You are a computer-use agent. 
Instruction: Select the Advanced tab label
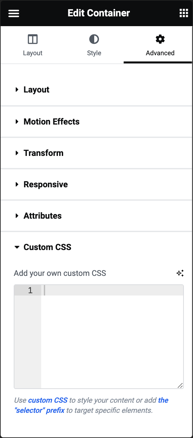coord(160,53)
